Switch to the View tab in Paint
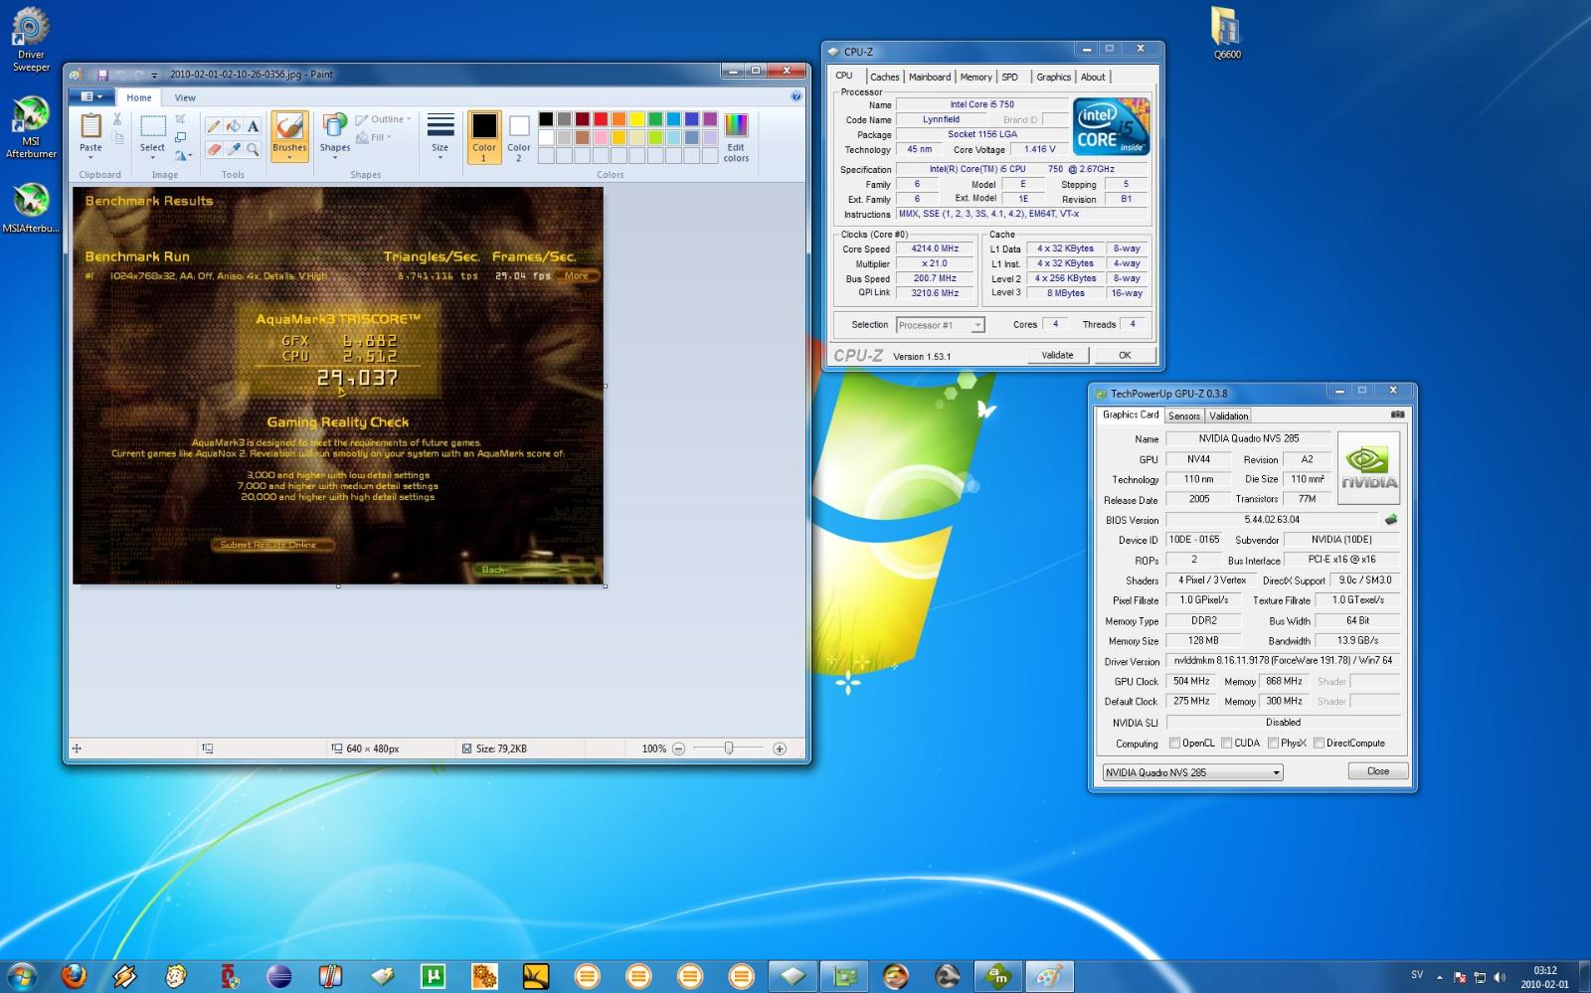 (x=185, y=97)
